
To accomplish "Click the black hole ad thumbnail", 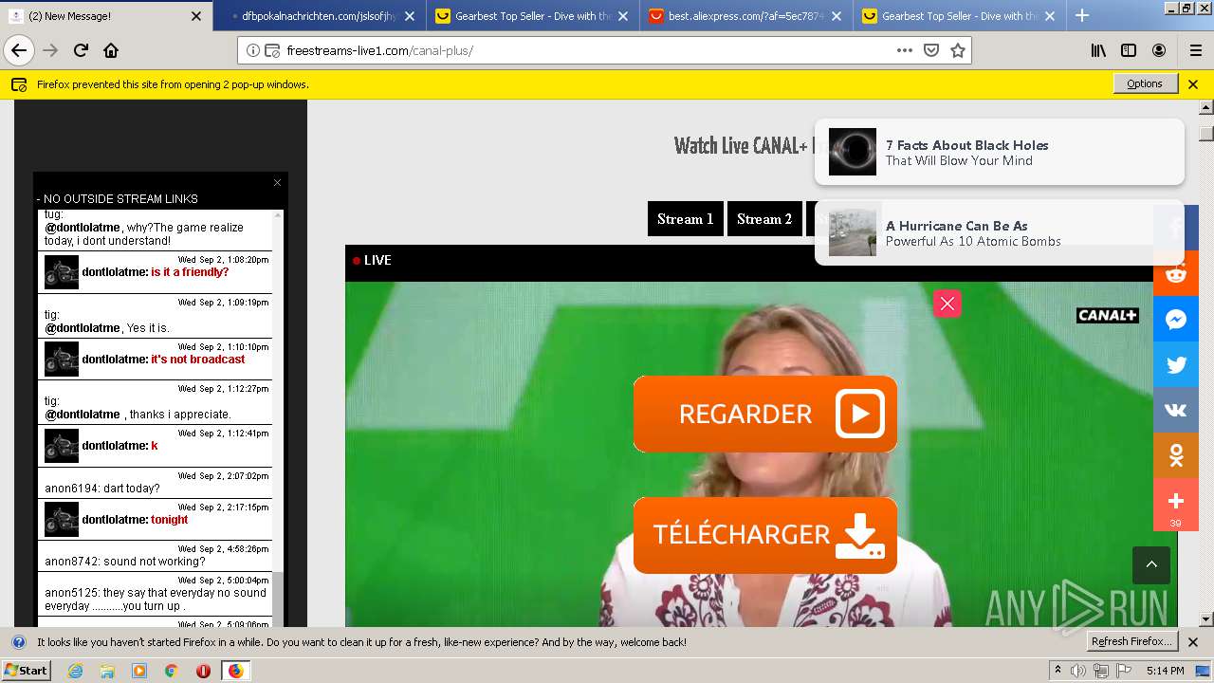I will [853, 152].
